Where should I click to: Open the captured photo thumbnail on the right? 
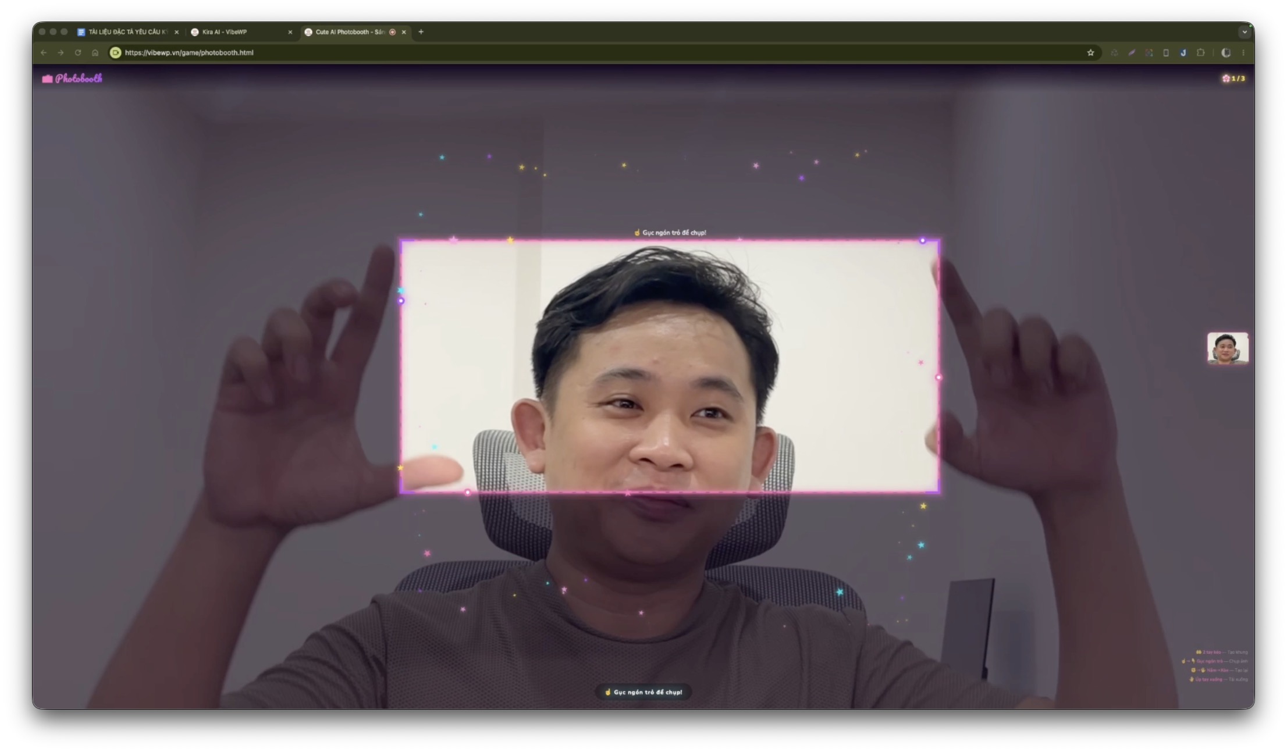pyautogui.click(x=1228, y=348)
